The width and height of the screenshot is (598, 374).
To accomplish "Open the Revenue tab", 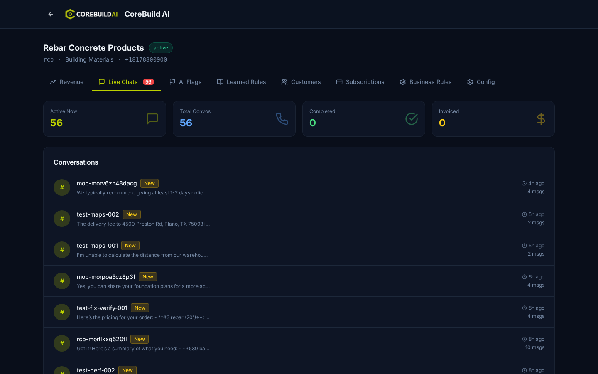I will pyautogui.click(x=67, y=82).
